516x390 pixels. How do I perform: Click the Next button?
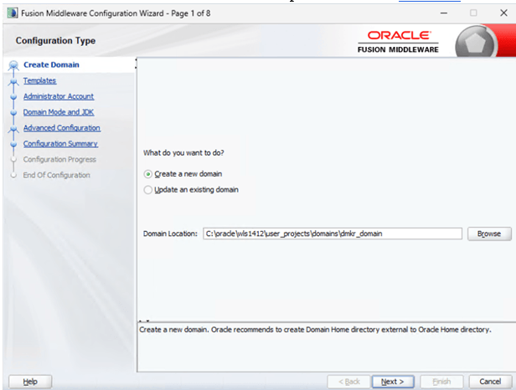click(393, 382)
